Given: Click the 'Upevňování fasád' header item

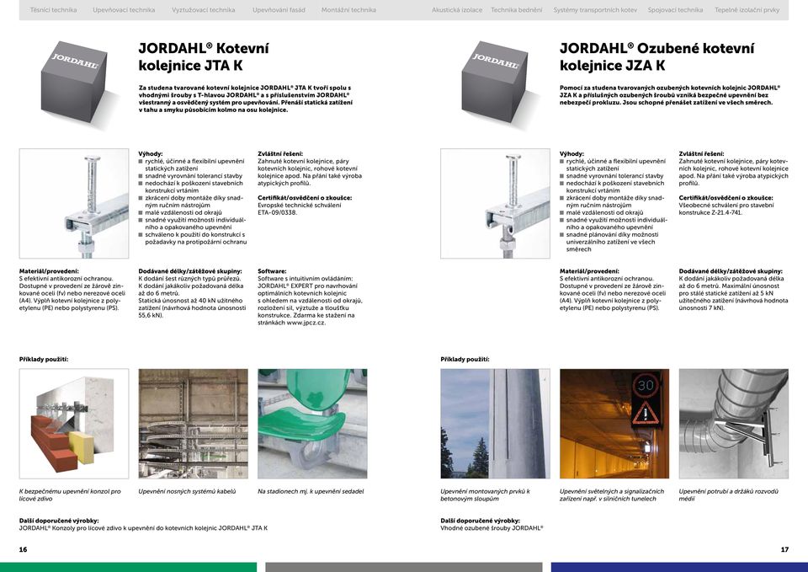Looking at the screenshot, I should point(279,10).
